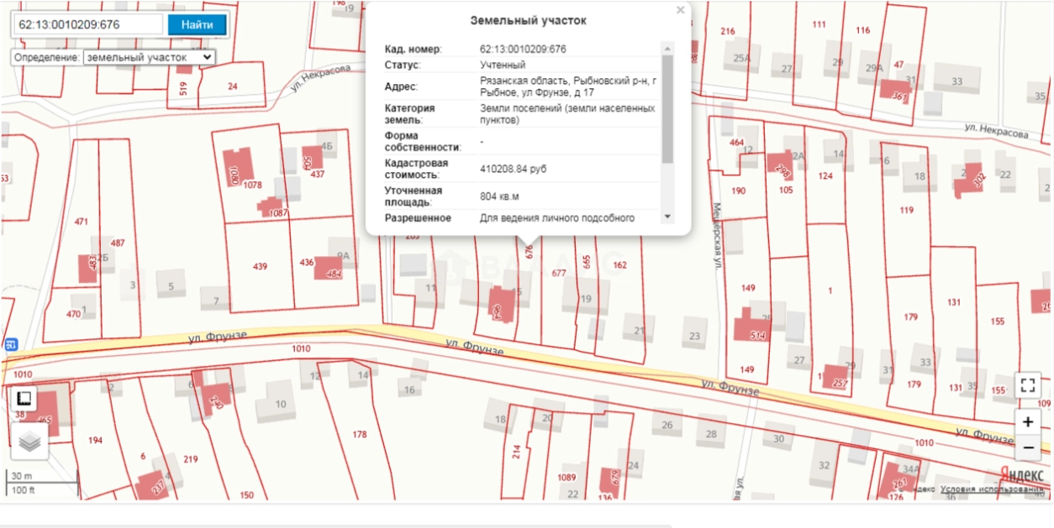The height and width of the screenshot is (528, 1054).
Task: Click the ruler measurement tool icon
Action: click(x=25, y=399)
